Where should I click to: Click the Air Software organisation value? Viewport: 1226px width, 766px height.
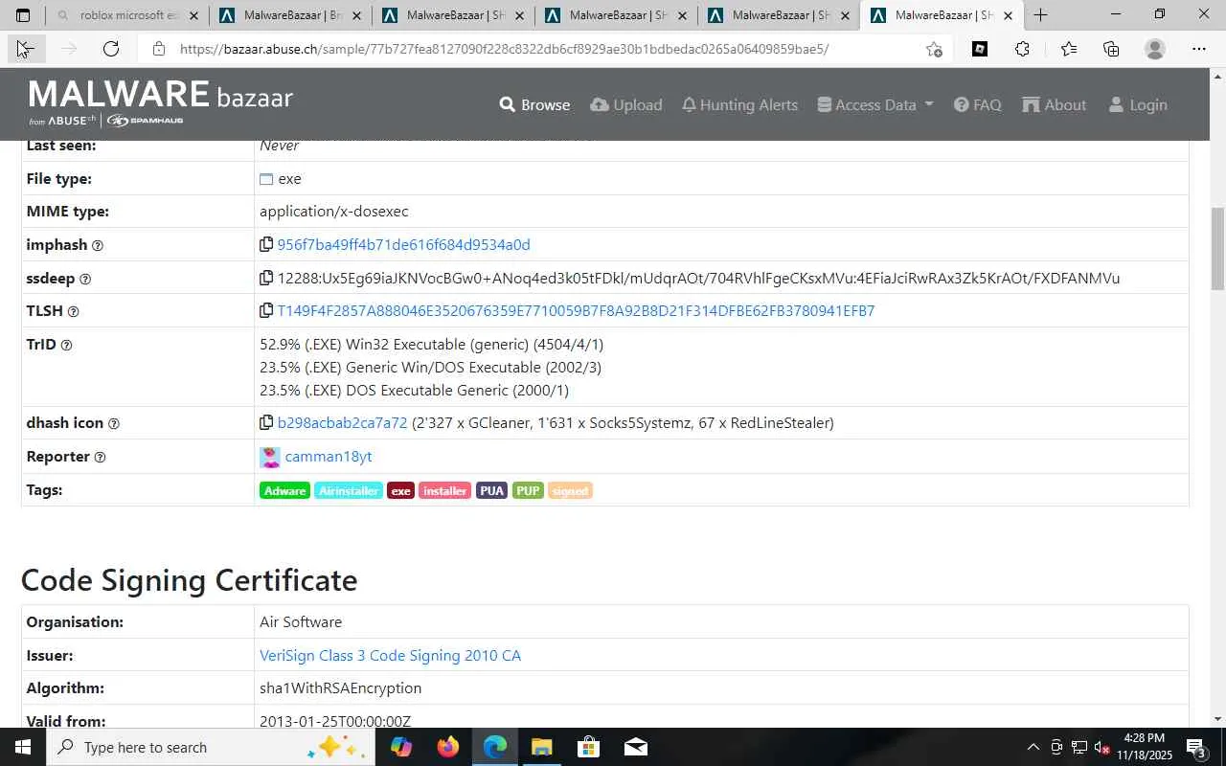pyautogui.click(x=301, y=622)
